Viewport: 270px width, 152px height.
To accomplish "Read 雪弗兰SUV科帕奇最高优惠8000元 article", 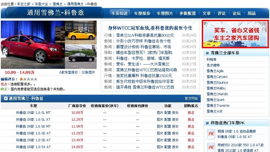I will [145, 35].
